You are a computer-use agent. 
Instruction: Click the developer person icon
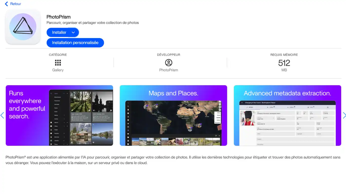(168, 63)
